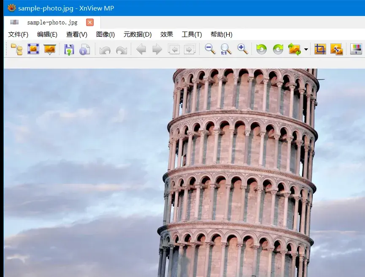The image size is (365, 277).
Task: Close the sample-photo.jpg tab
Action: (90, 22)
